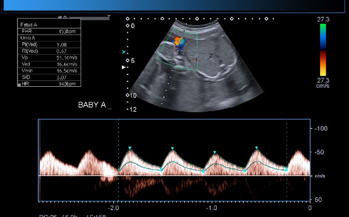Click the BABY A annotation label
Screen dimensions: 349x217
click(92, 105)
